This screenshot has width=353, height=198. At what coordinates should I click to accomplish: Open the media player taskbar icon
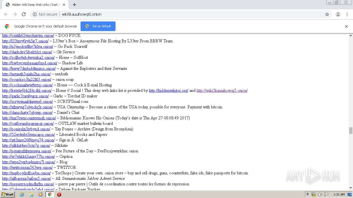[41, 194]
